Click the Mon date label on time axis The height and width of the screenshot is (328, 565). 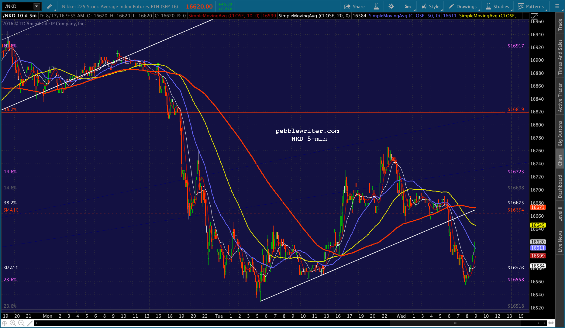[x=47, y=316]
